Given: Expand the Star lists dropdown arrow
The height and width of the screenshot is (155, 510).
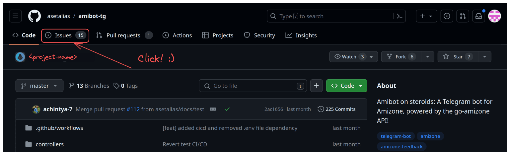Looking at the screenshot, I should [x=485, y=57].
